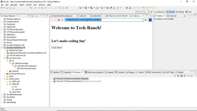
Task: Stop loading page with red stop icon
Action: [59, 20]
